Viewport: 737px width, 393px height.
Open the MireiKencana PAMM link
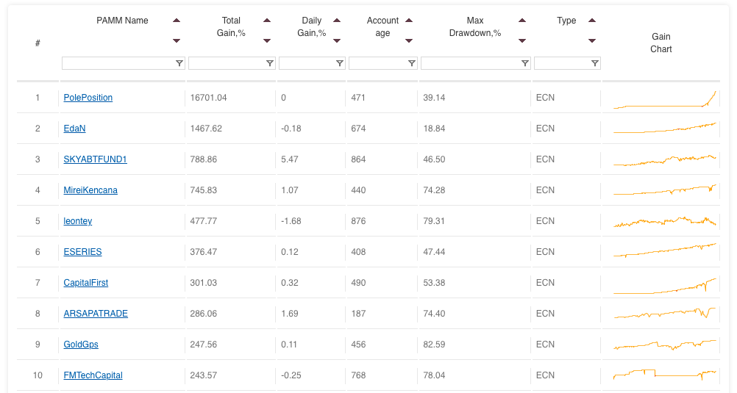pos(90,190)
